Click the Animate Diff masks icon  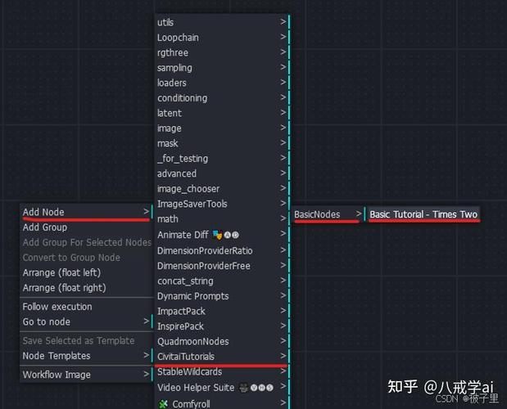coord(218,235)
